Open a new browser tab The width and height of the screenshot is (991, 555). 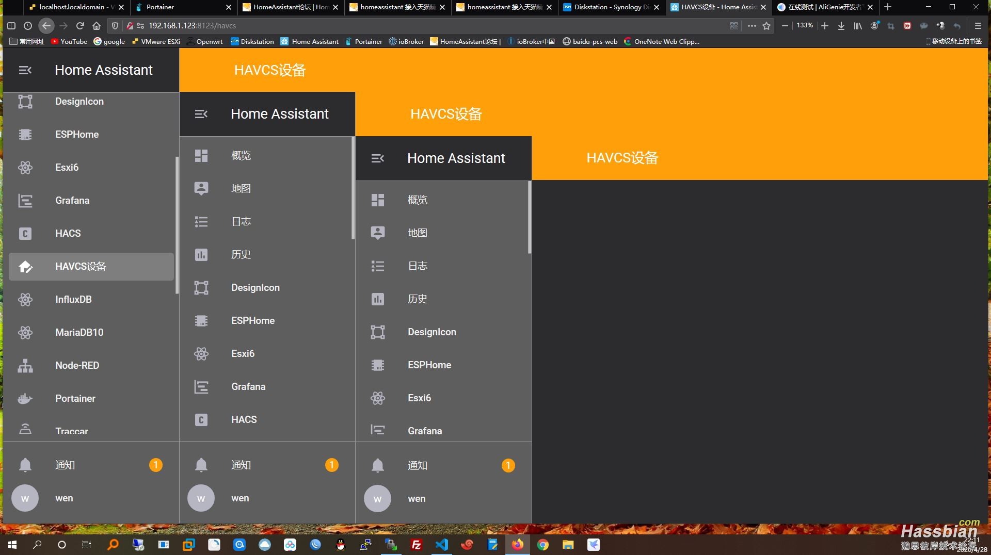click(x=888, y=7)
